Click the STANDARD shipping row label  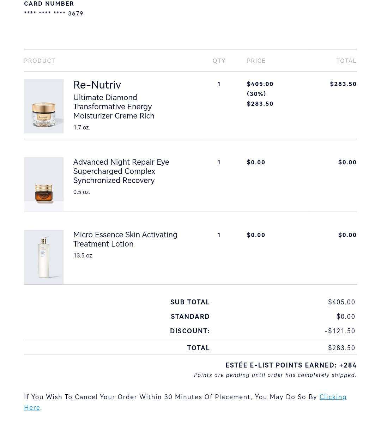(x=190, y=316)
